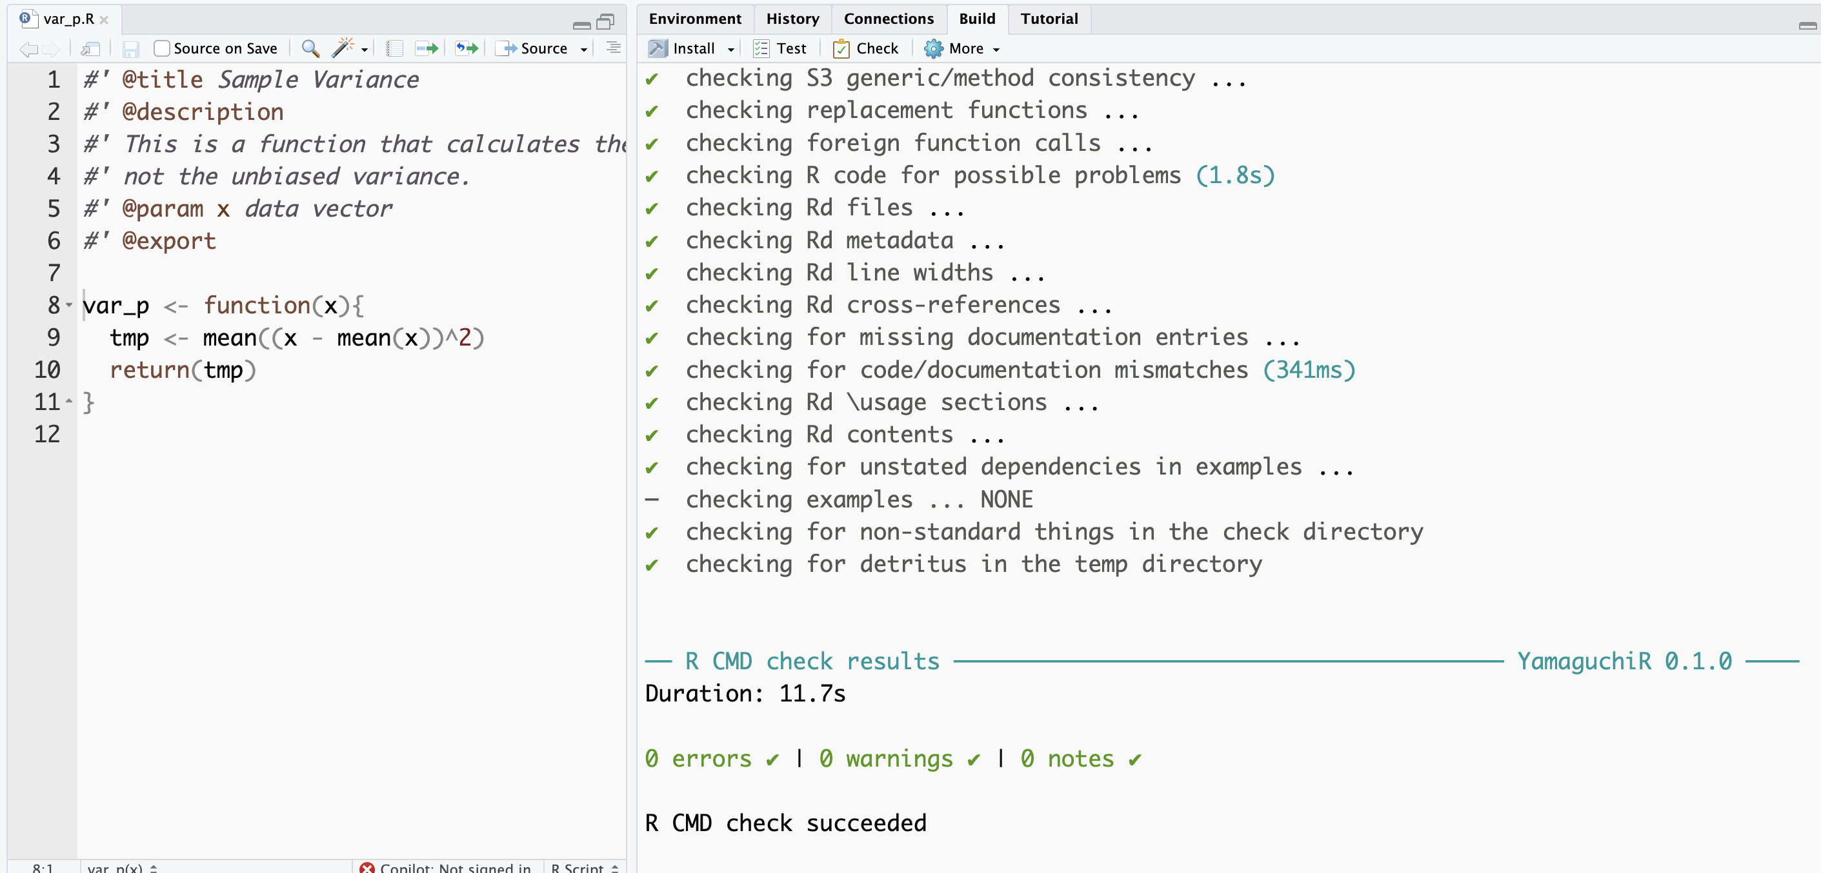
Task: Click on editor line 12 blank area
Action: [x=283, y=434]
